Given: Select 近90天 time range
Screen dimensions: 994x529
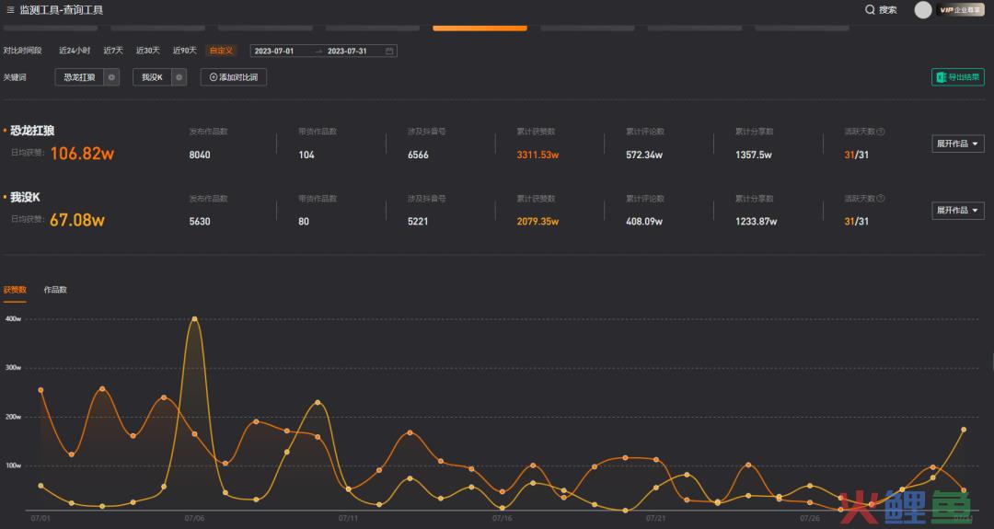Looking at the screenshot, I should tap(184, 51).
